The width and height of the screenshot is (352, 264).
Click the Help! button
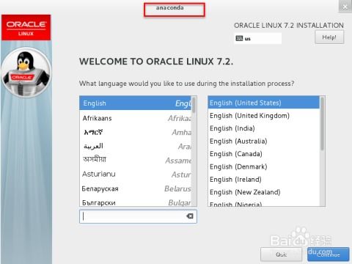(x=329, y=37)
